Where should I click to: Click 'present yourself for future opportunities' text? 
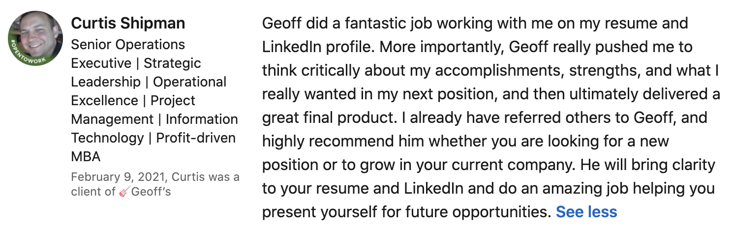point(406,212)
